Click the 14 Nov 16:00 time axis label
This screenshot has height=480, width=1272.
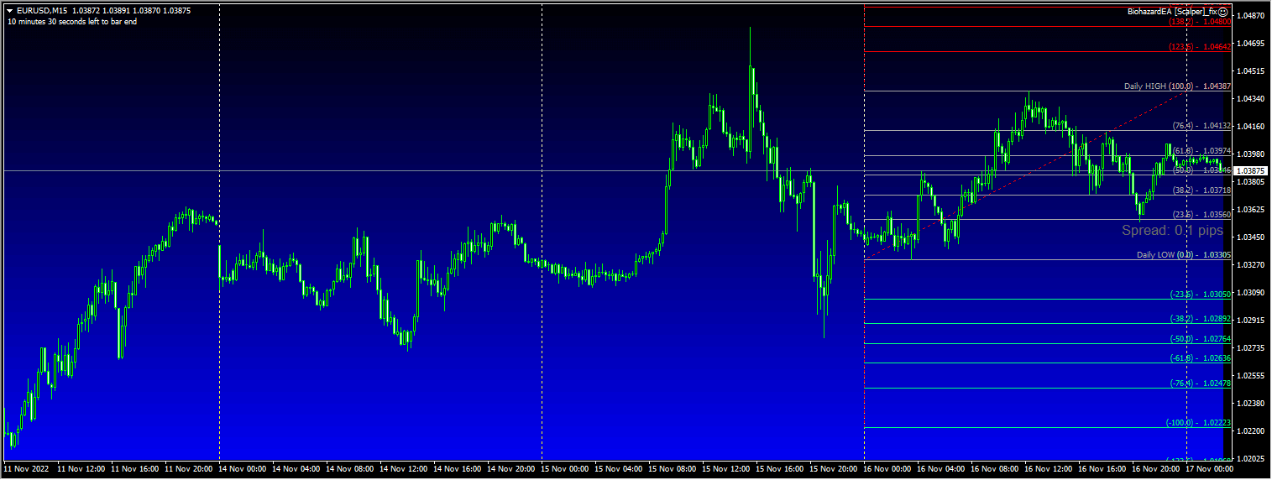(458, 469)
